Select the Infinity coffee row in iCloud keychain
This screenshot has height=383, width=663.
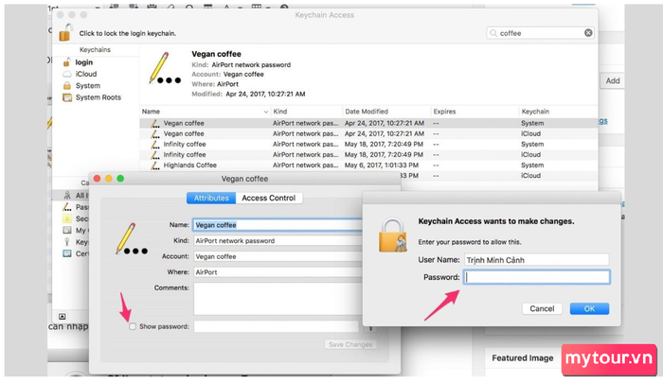(368, 155)
